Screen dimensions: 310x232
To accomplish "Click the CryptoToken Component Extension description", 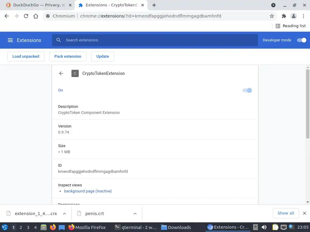I will 89,113.
